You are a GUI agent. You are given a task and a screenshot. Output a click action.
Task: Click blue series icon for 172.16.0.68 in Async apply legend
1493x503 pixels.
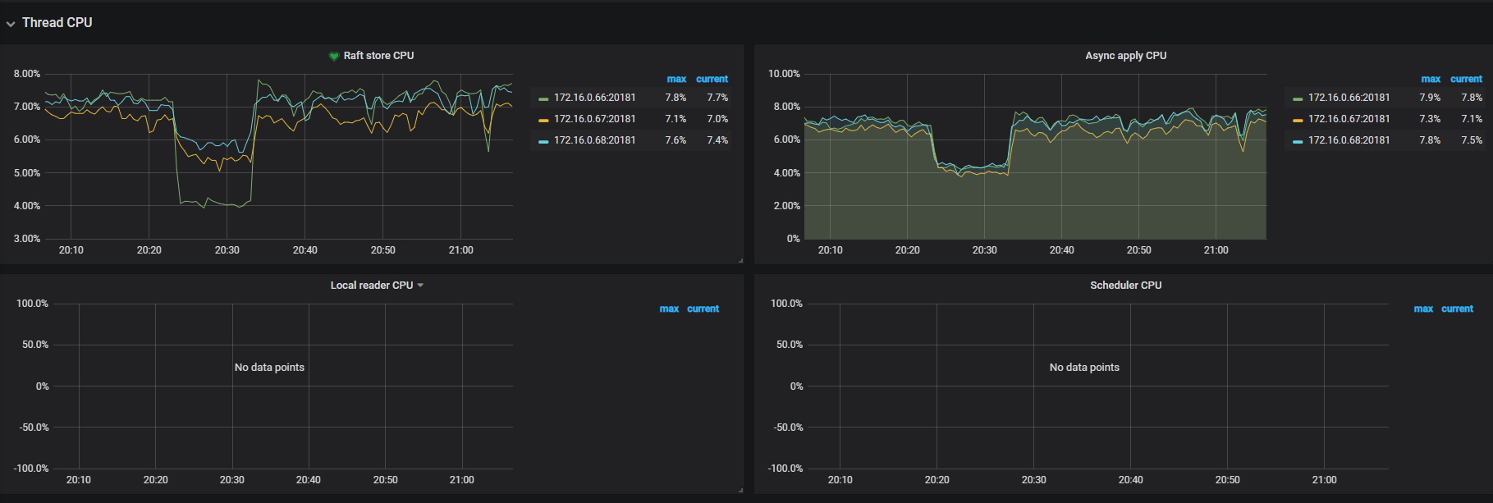[1298, 141]
